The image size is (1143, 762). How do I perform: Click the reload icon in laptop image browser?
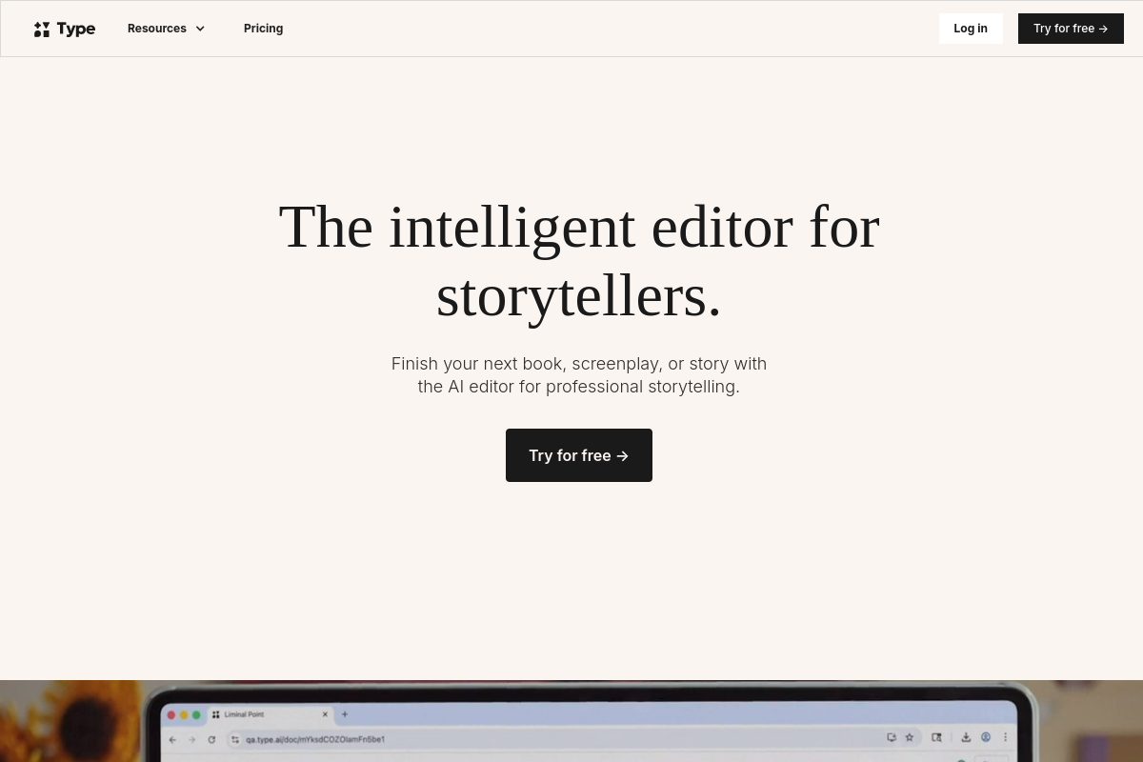point(211,739)
